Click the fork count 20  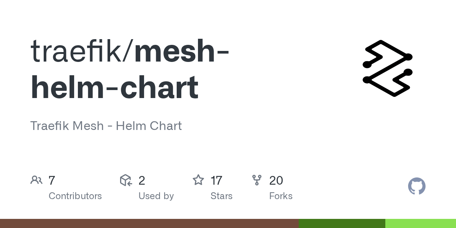coord(276,180)
